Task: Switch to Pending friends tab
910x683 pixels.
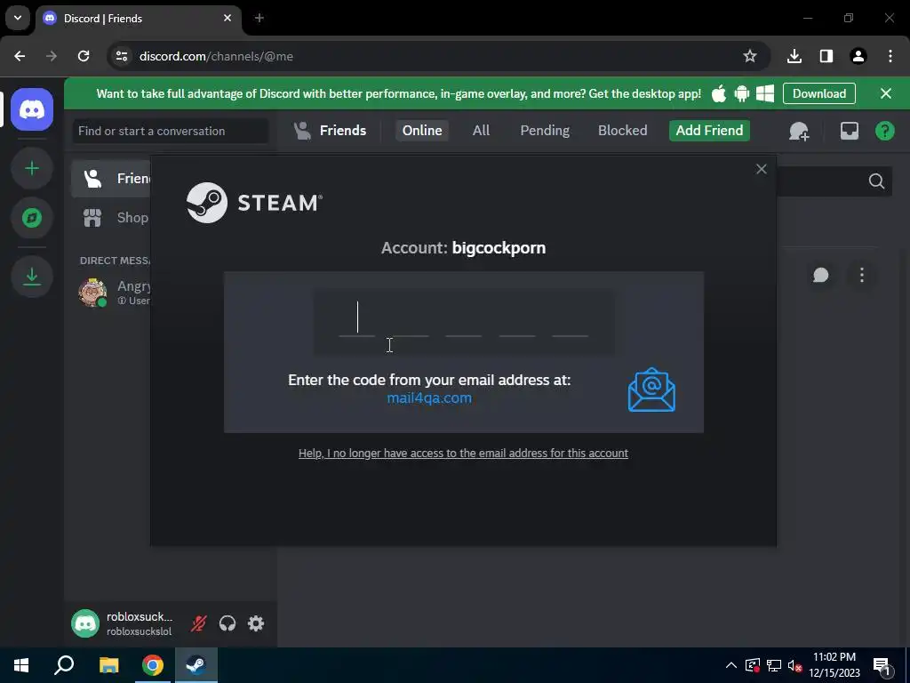Action: click(545, 131)
